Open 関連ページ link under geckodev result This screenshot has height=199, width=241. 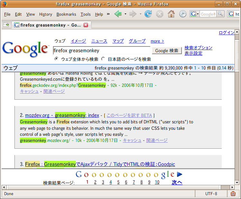[x=54, y=91]
